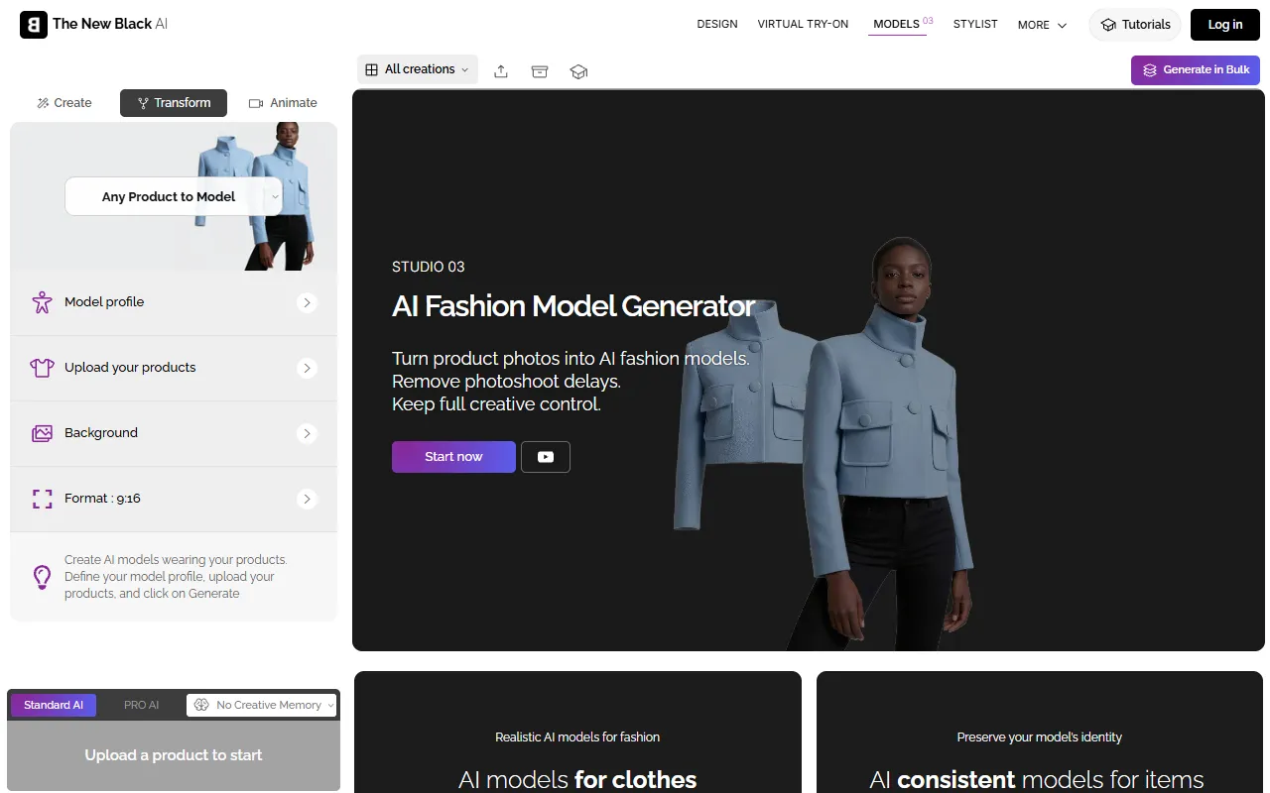Open the All creations dropdown
This screenshot has width=1270, height=793.
[417, 69]
